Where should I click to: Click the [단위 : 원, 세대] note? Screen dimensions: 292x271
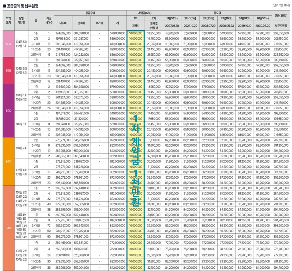pos(281,5)
